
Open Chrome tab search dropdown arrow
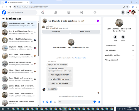coord(2,2)
